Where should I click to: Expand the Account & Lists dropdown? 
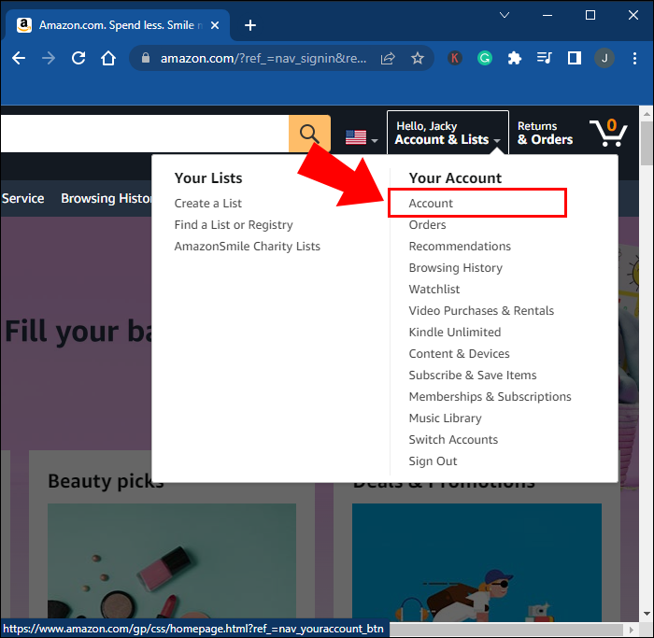(x=448, y=133)
